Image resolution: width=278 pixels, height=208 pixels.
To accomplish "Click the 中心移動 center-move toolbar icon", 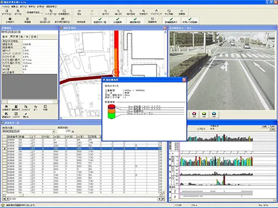I will click(169, 12).
